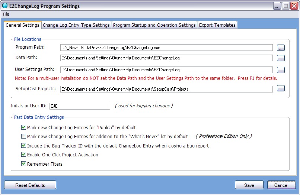Click the EZChangeLog title bar app icon
This screenshot has height=195, width=300.
tap(4, 6)
